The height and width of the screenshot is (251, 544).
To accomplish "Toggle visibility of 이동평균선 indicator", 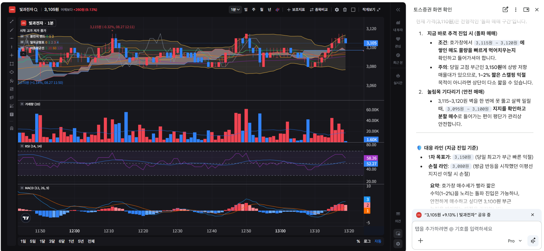I will 22,48.
